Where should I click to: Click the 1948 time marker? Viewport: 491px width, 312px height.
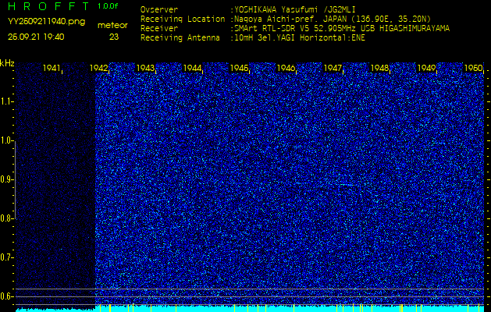(379, 68)
